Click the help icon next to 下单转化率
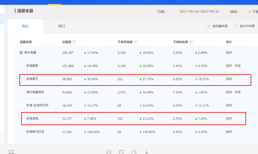 [191, 42]
